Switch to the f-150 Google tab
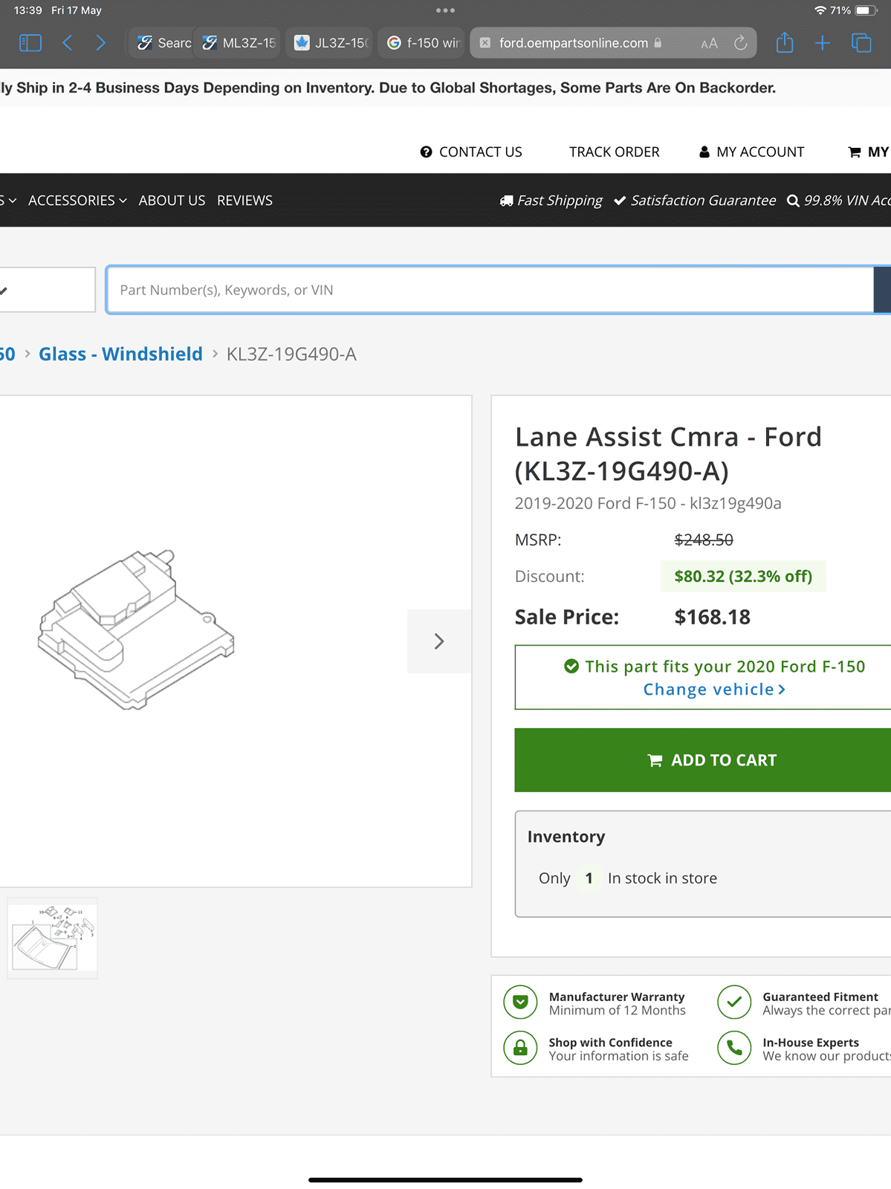Screen dimensions: 891x1189 click(x=424, y=43)
